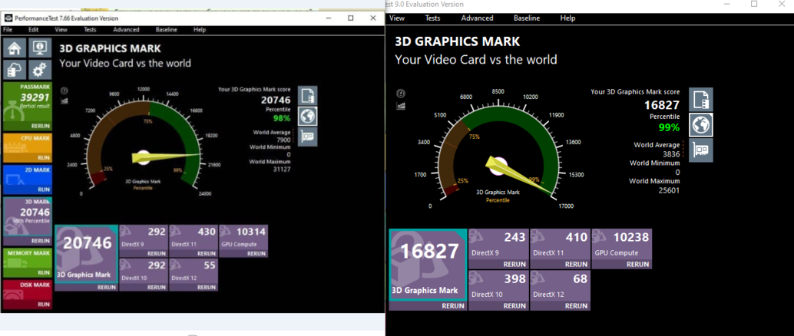The image size is (794, 336).
Task: Open View menu in 9.0 window
Action: (x=397, y=18)
